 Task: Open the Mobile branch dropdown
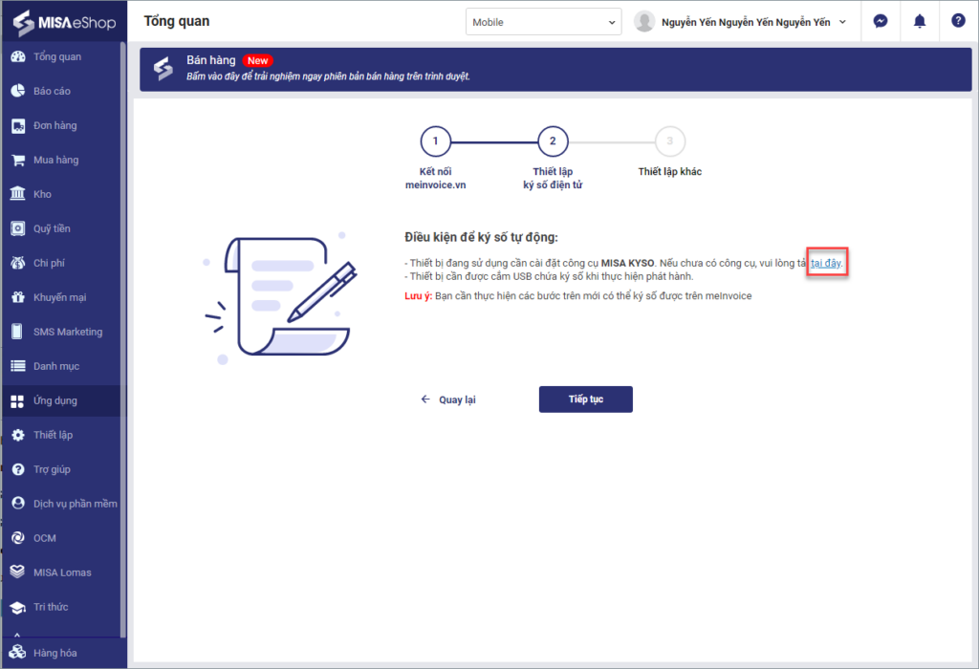point(543,22)
